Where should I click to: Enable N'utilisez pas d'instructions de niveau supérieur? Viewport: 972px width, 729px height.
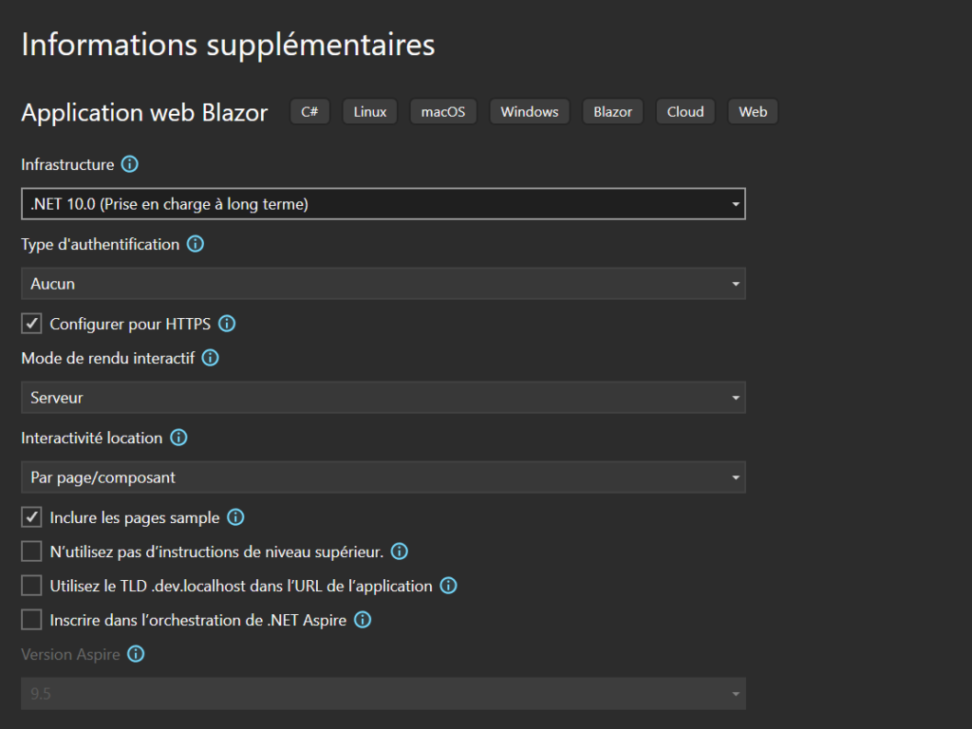(32, 551)
